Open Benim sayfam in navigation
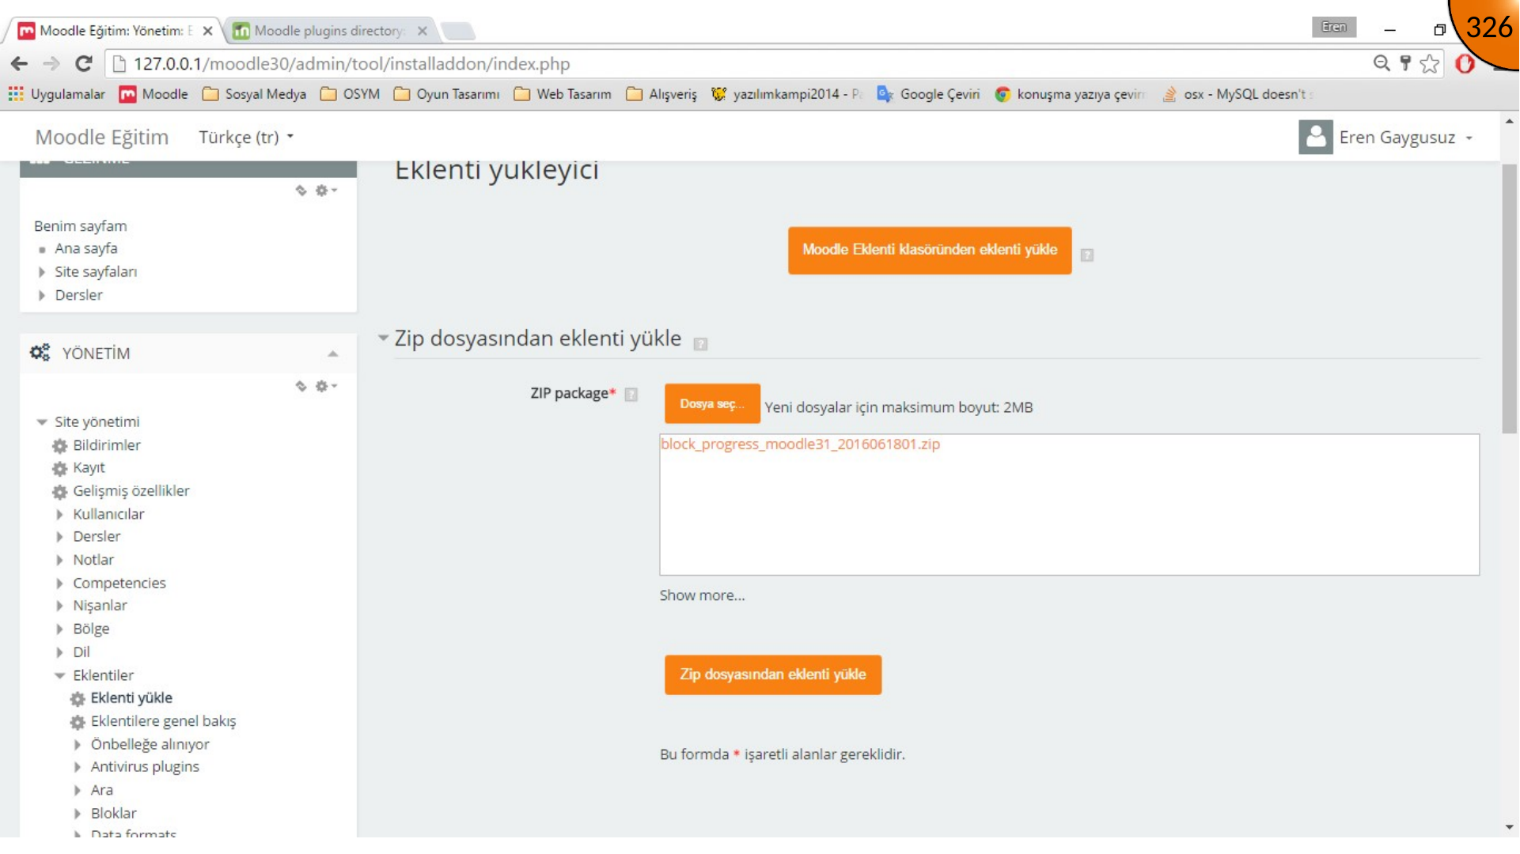 point(81,226)
